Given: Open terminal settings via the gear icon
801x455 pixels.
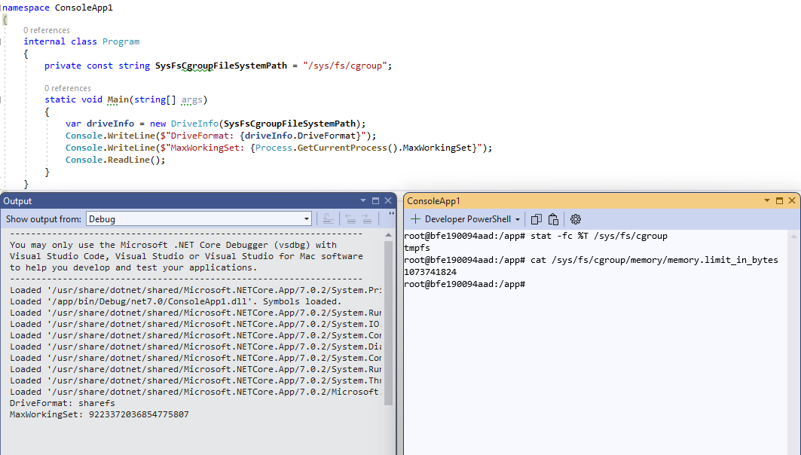Looking at the screenshot, I should (575, 218).
